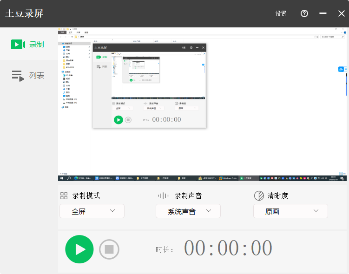Expand the 清晰度 dropdown showing 原画
349x274 pixels.
(290, 211)
